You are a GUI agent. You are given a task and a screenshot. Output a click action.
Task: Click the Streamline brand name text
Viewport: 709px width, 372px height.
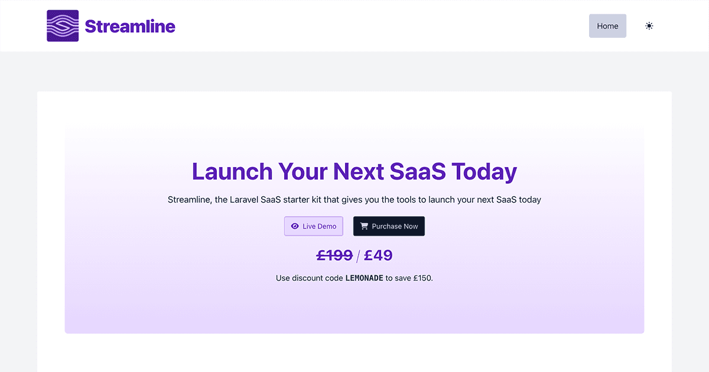coord(130,26)
